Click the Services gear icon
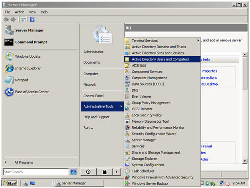The width and height of the screenshot is (250, 188). tap(127, 146)
